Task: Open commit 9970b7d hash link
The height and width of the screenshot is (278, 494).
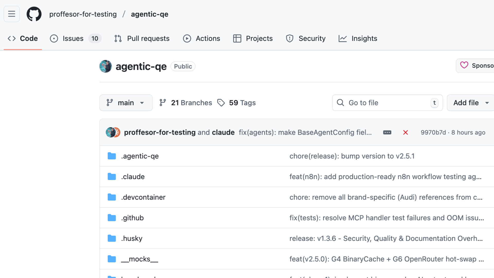Action: point(433,132)
